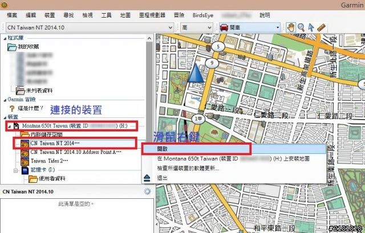Open the CN Taiwan NT 2014.10 map product dropdown
This screenshot has width=365, height=233.
pos(171,28)
